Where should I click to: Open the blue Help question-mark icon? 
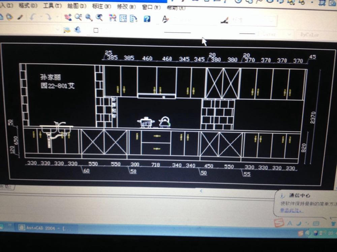pyautogui.click(x=147, y=19)
